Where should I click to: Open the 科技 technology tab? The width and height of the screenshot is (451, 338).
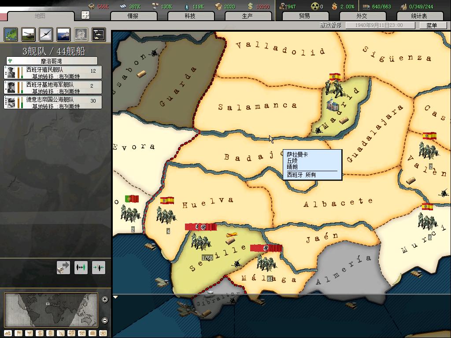coord(190,16)
